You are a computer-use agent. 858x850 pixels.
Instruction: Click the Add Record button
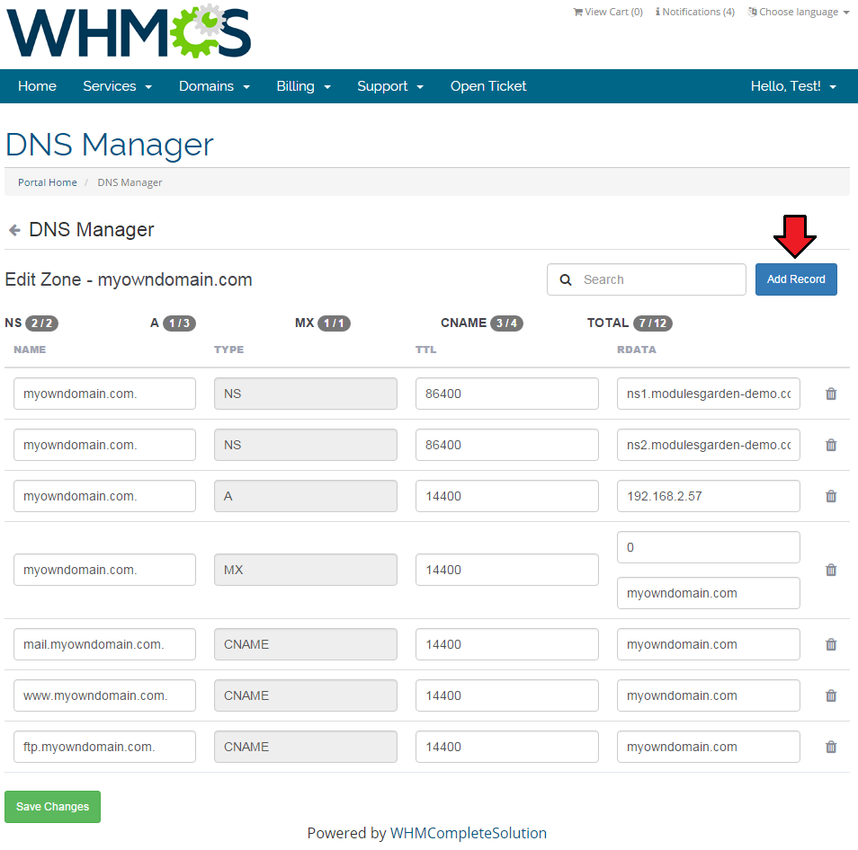[796, 279]
